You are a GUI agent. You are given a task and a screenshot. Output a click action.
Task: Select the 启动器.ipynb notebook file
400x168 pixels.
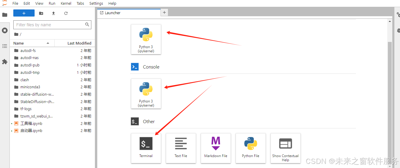[x=52, y=131]
